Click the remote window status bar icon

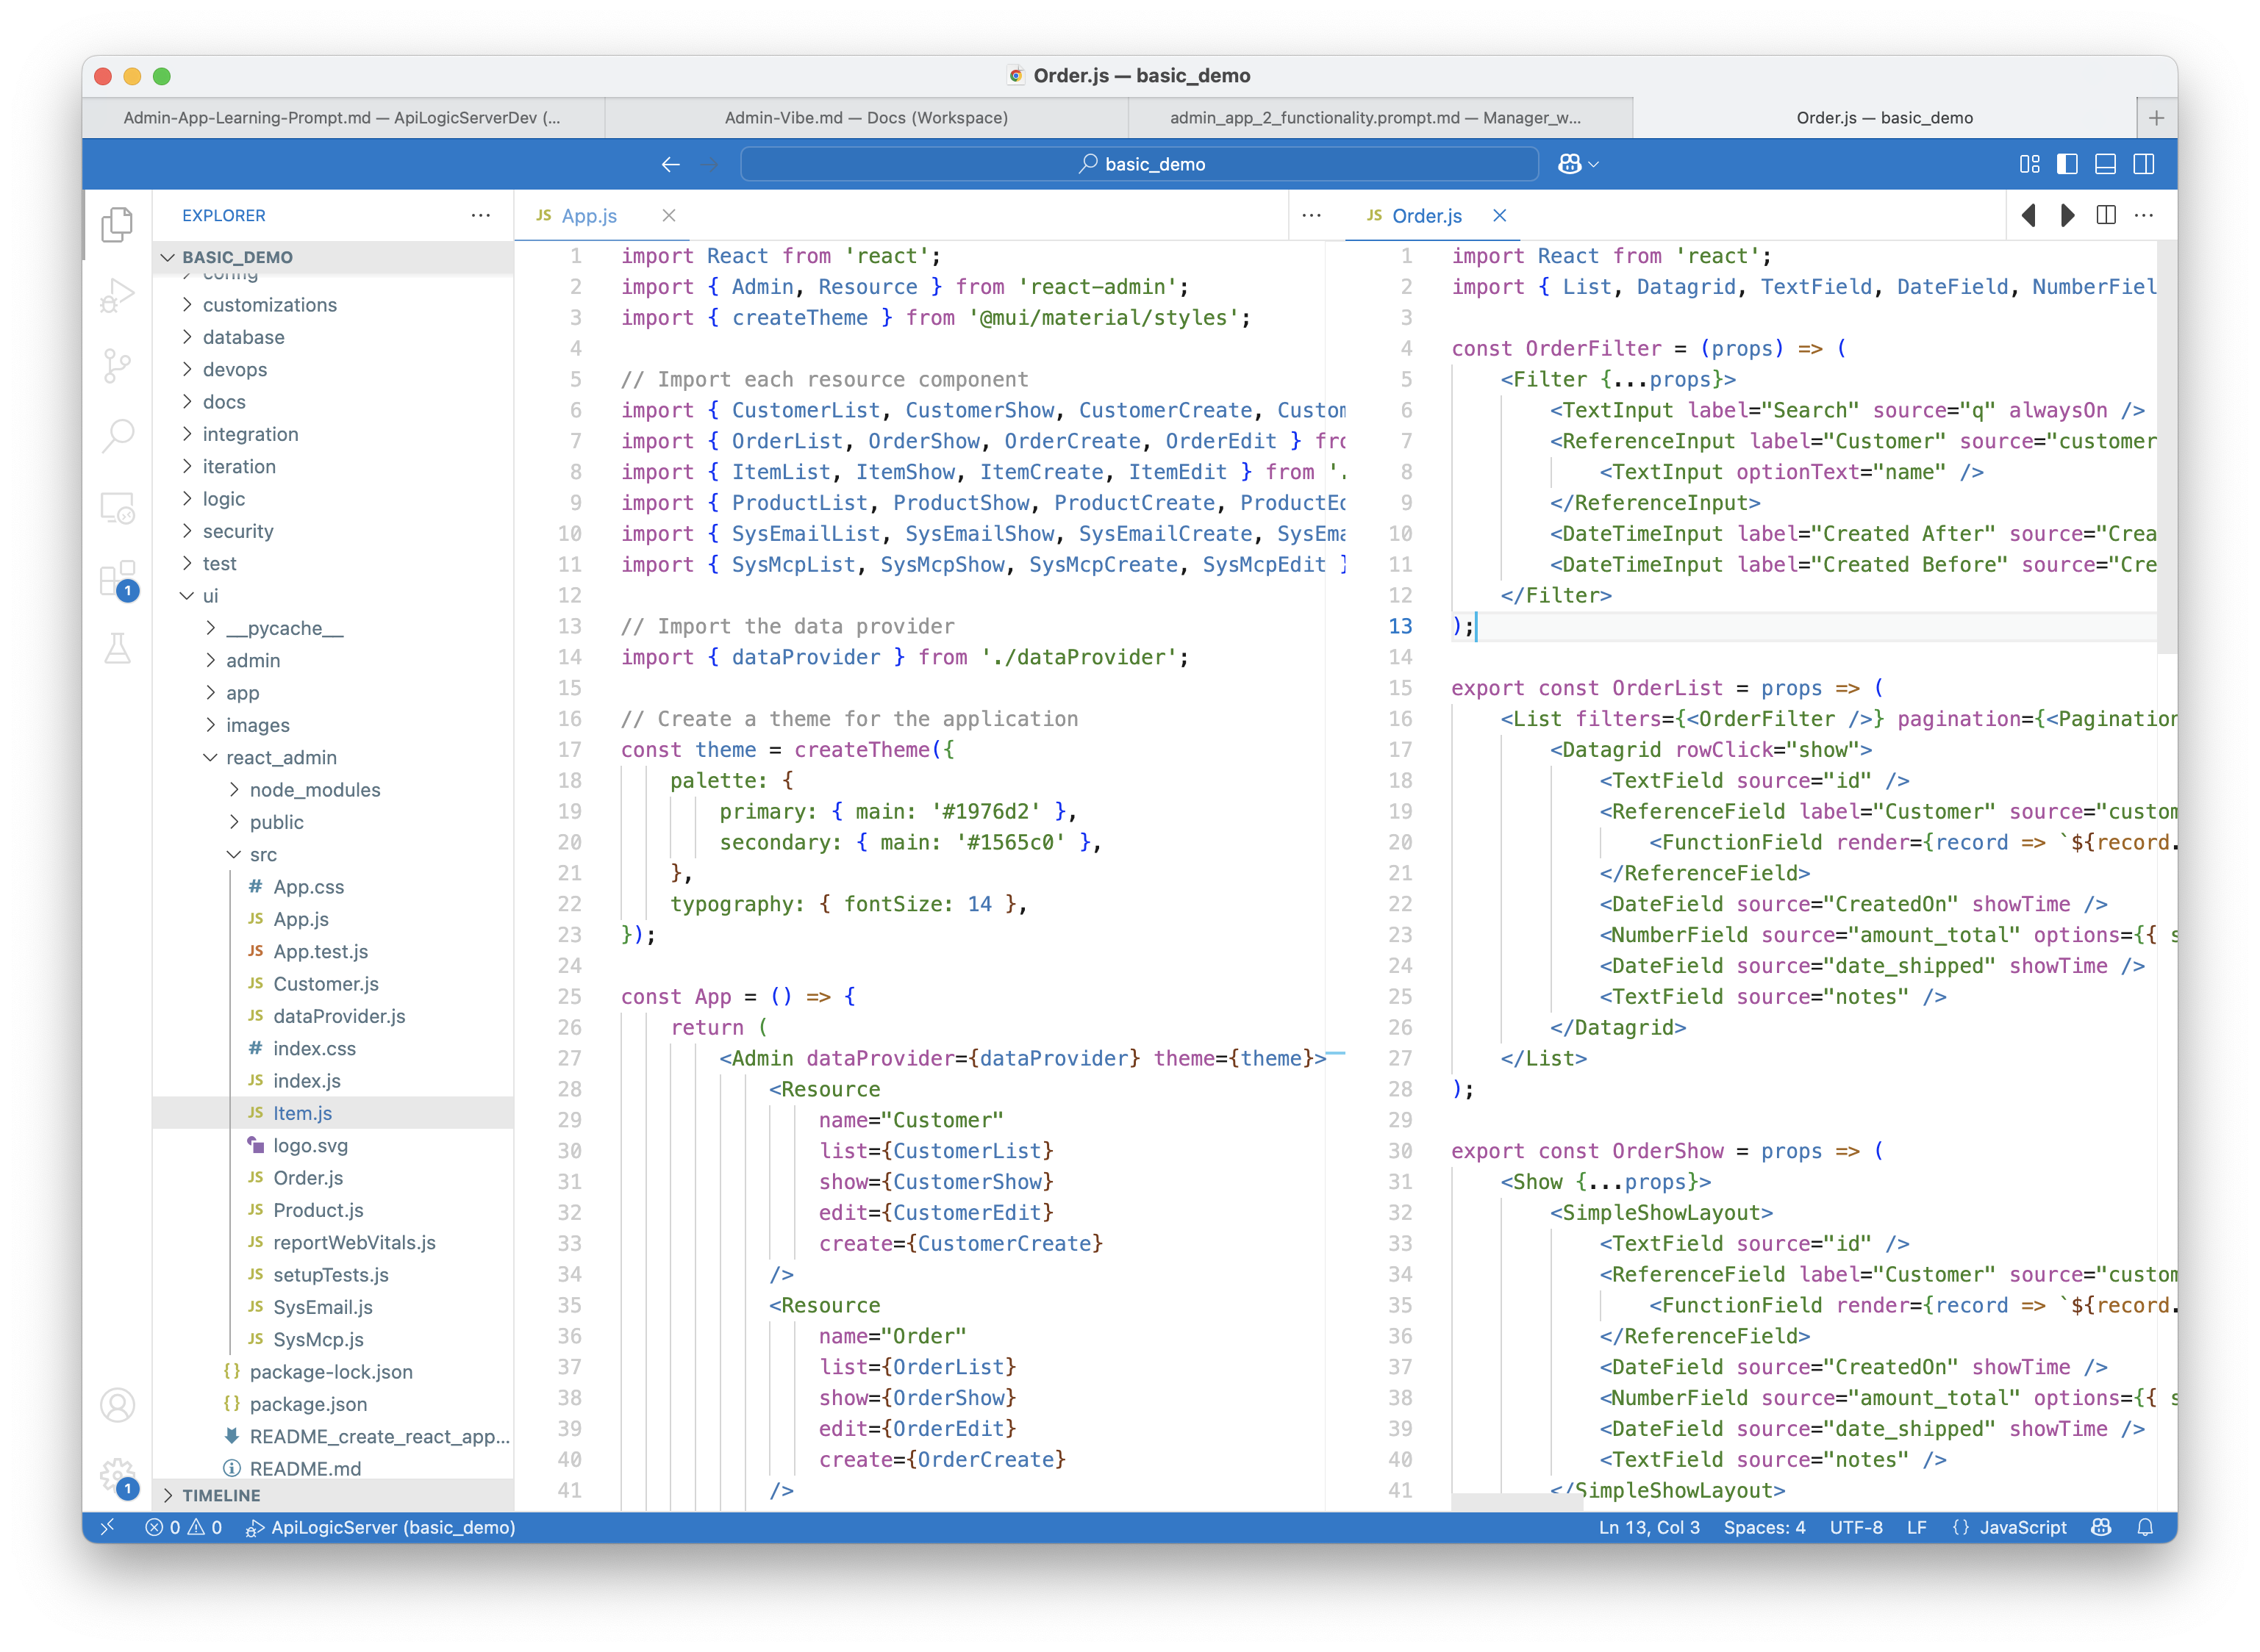tap(108, 1527)
